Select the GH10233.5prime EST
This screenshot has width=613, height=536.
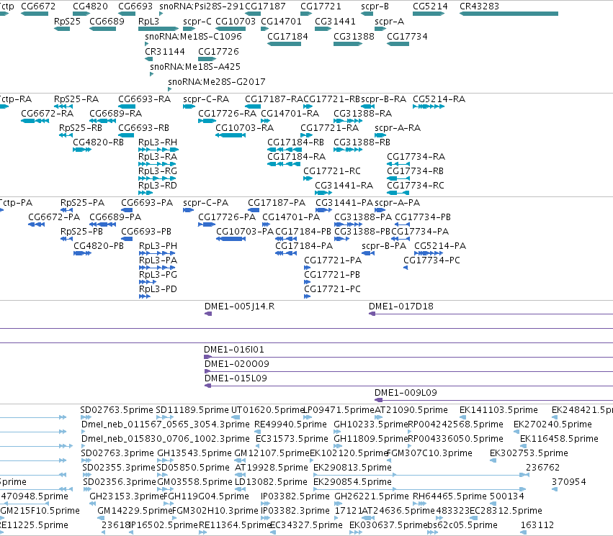pos(337,432)
